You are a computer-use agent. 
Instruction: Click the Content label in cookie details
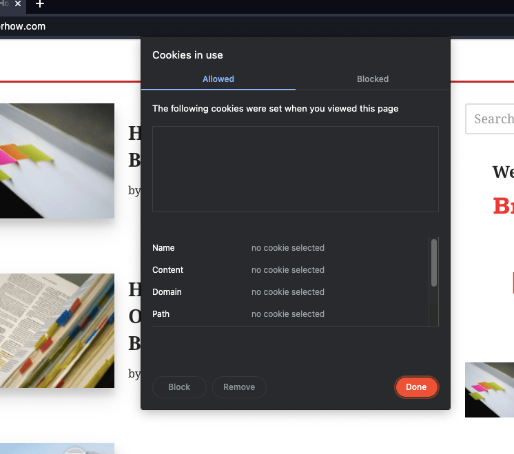click(x=167, y=270)
